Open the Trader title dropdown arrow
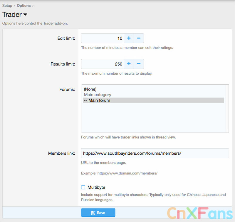The image size is (235, 222). (x=25, y=14)
